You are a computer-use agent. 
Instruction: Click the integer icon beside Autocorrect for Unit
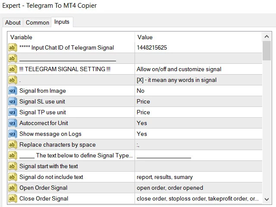click(x=13, y=123)
